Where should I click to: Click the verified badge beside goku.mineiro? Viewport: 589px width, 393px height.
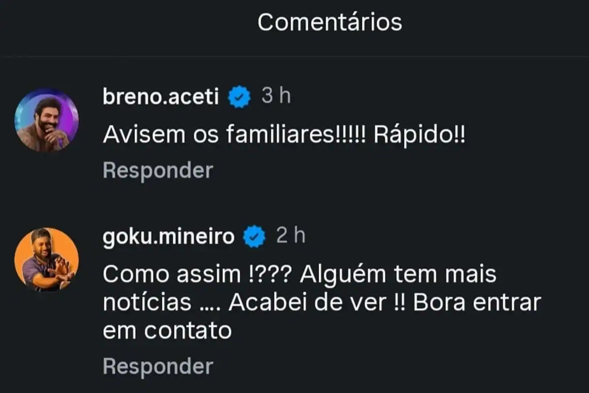255,237
